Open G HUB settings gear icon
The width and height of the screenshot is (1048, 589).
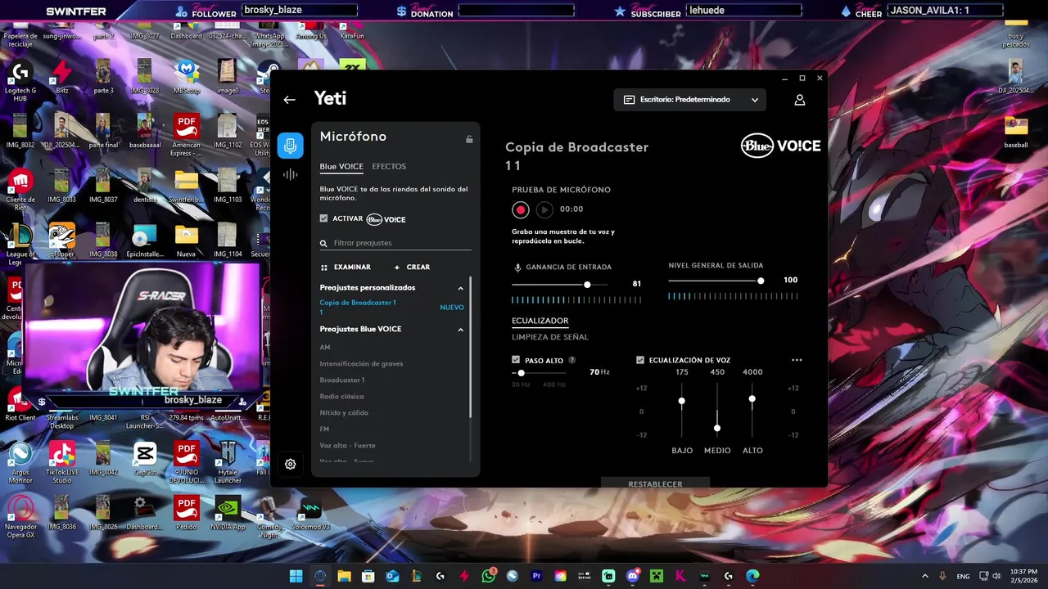click(x=290, y=464)
